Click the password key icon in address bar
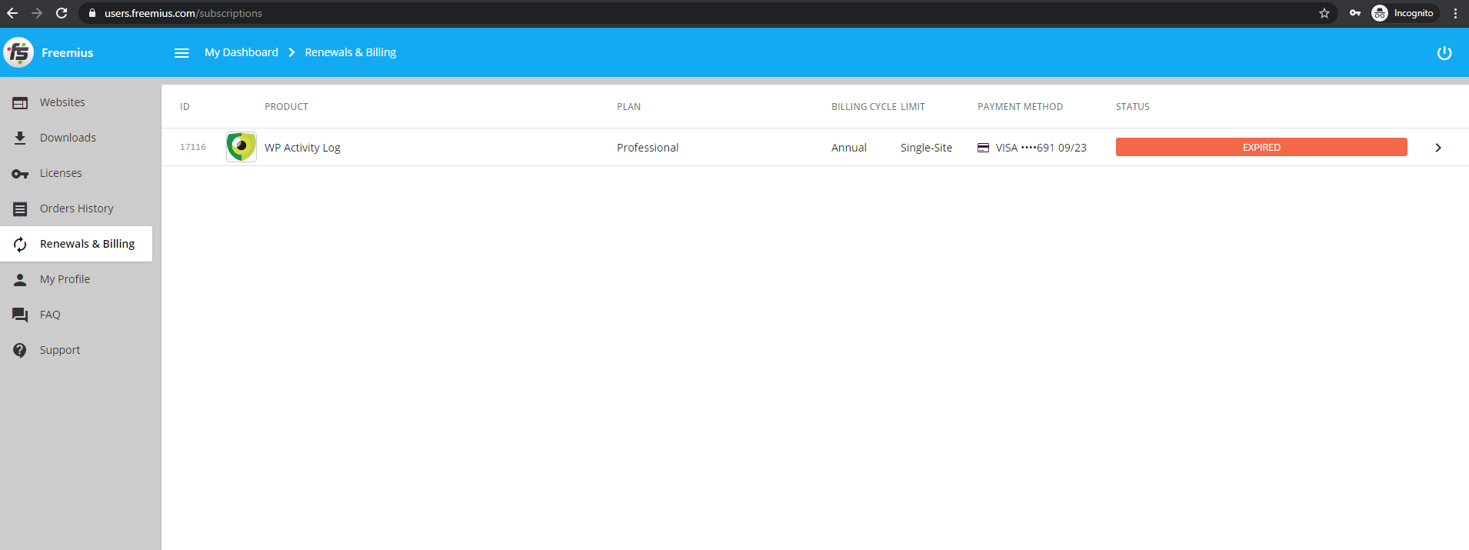The width and height of the screenshot is (1469, 550). pos(1355,13)
